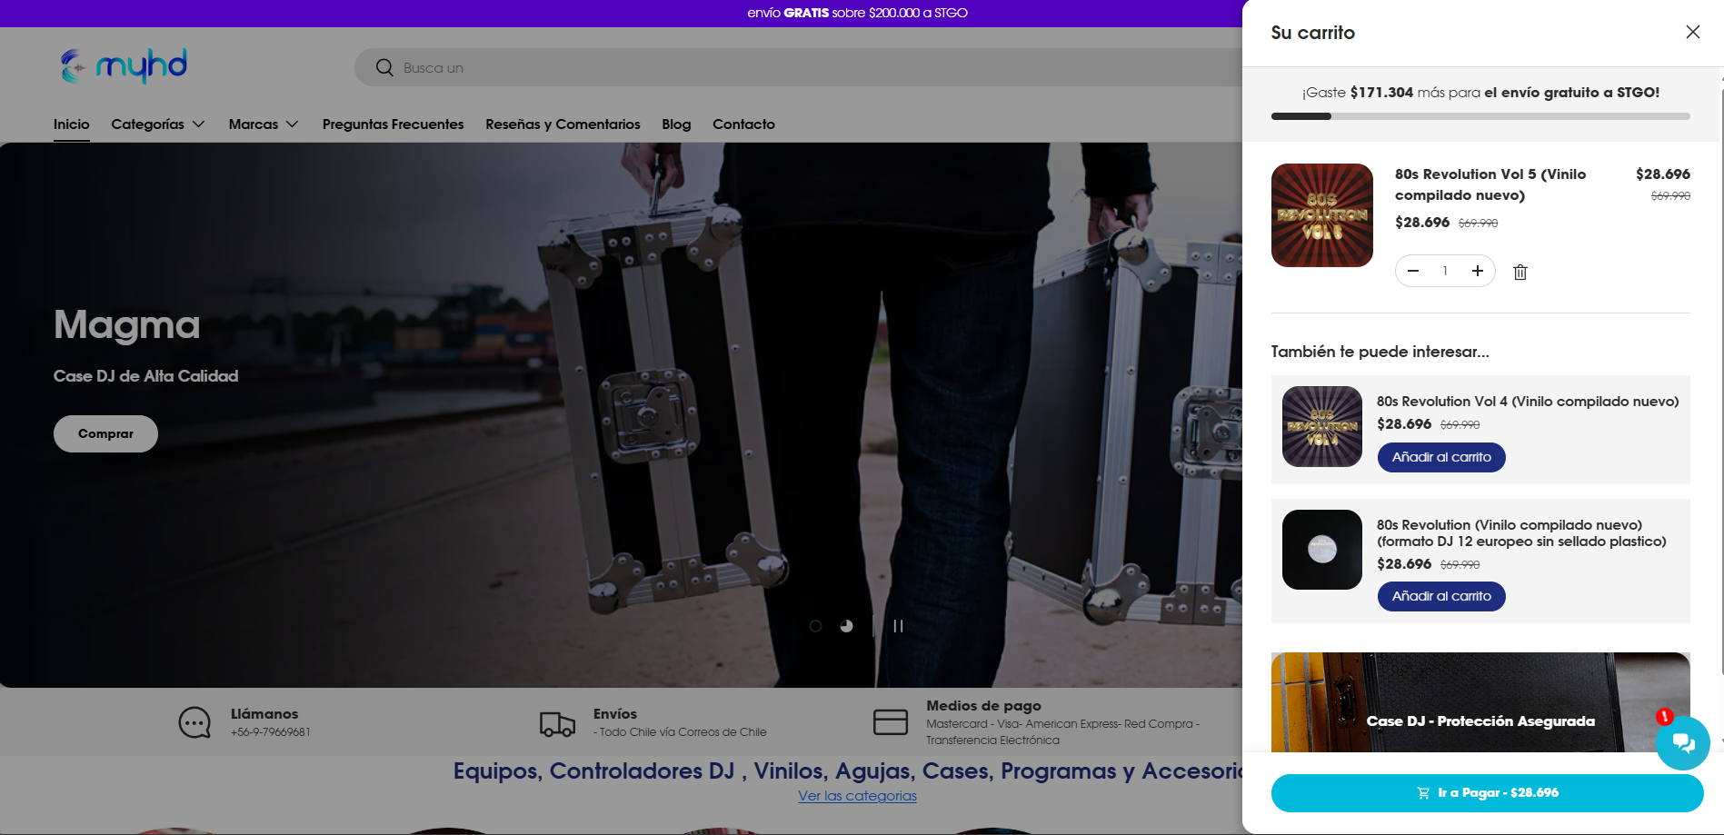The image size is (1724, 835).
Task: Open the Contacto menu item
Action: click(x=743, y=124)
